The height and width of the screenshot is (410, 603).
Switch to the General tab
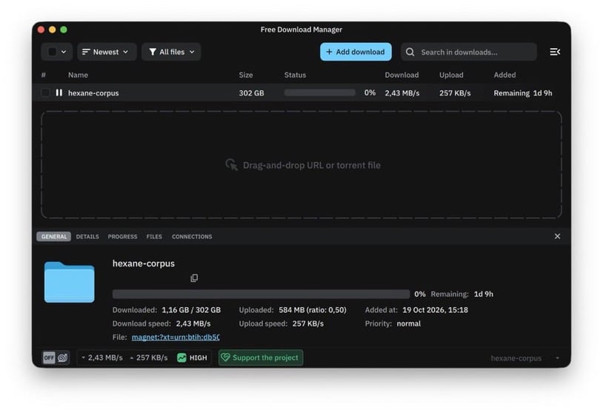pyautogui.click(x=54, y=236)
